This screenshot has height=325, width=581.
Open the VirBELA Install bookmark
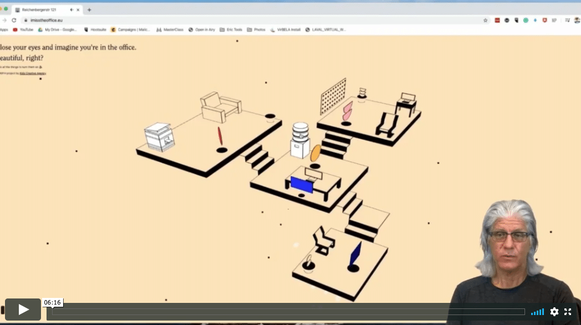(285, 30)
